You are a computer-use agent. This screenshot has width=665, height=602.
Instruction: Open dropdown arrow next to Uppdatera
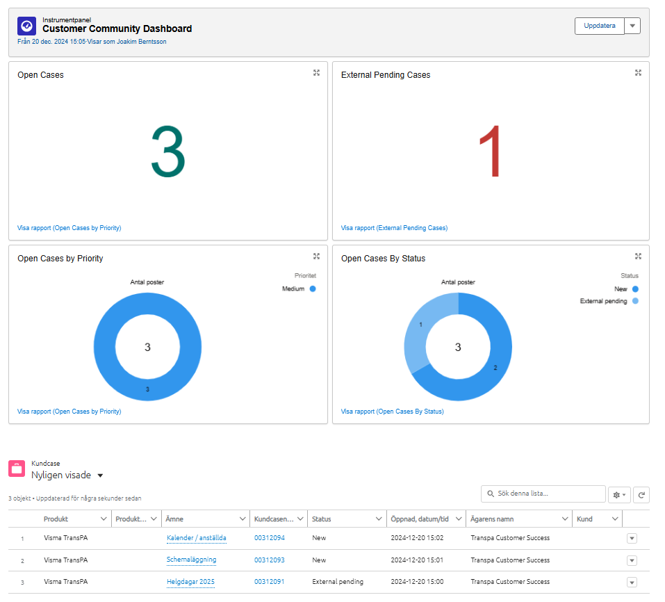coord(632,26)
